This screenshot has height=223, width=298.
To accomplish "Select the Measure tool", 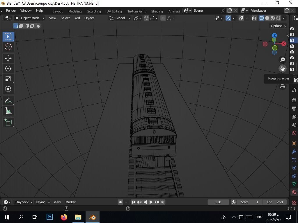I will 8,111.
